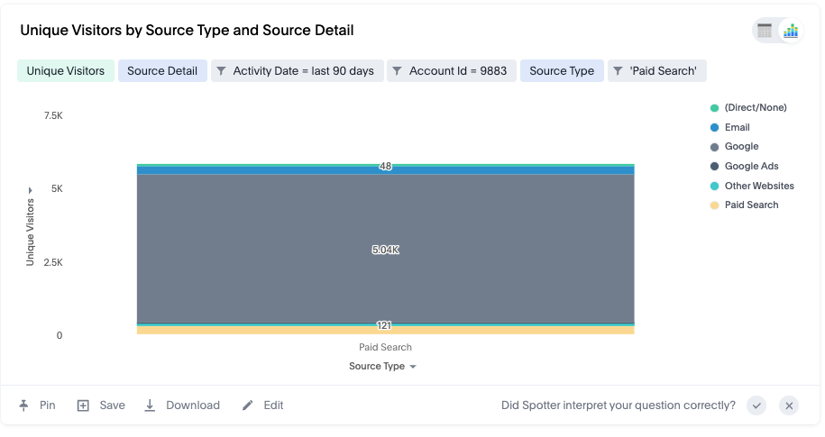Reject Spotter interpretation with the X
This screenshot has height=437, width=825.
[x=789, y=405]
